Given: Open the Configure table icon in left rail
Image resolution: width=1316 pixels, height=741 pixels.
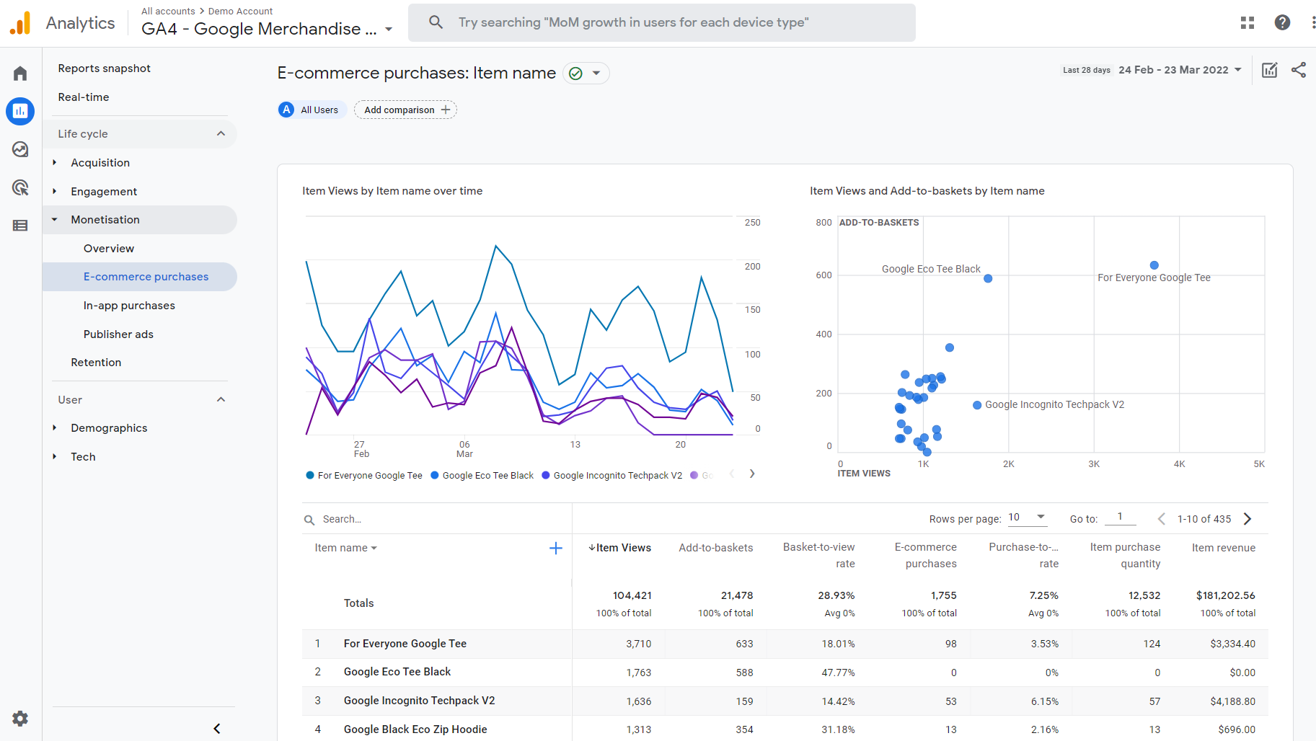Looking at the screenshot, I should [x=20, y=226].
